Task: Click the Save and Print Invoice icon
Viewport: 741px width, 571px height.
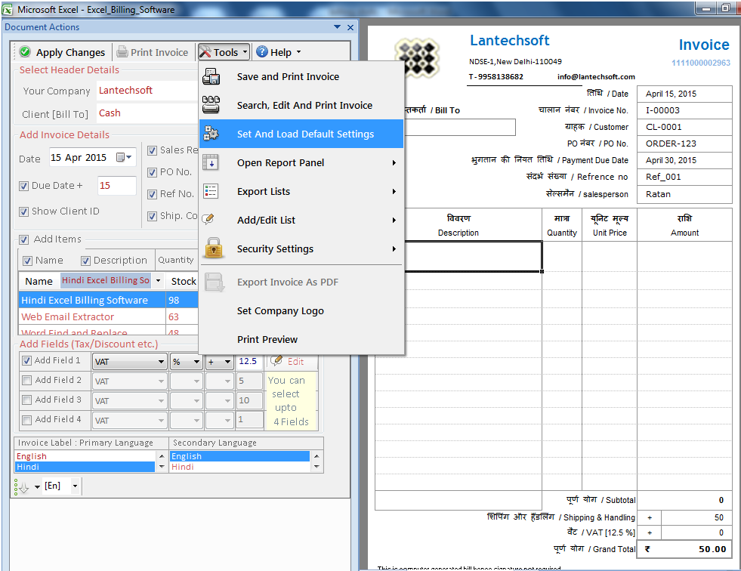Action: (211, 76)
